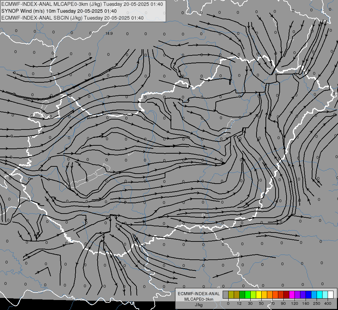Viewport: 338px width, 310px height.
Task: Click the J/kg unit label in legend
Action: 199,304
